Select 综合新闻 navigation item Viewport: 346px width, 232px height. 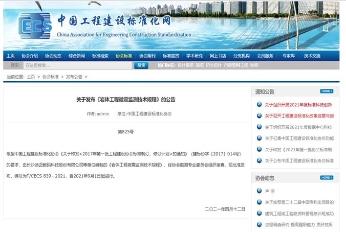[77, 56]
